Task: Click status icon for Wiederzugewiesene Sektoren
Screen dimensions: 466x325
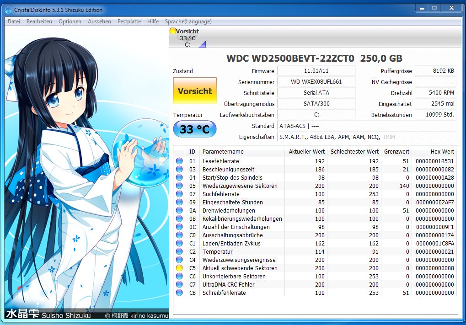Action: click(179, 186)
